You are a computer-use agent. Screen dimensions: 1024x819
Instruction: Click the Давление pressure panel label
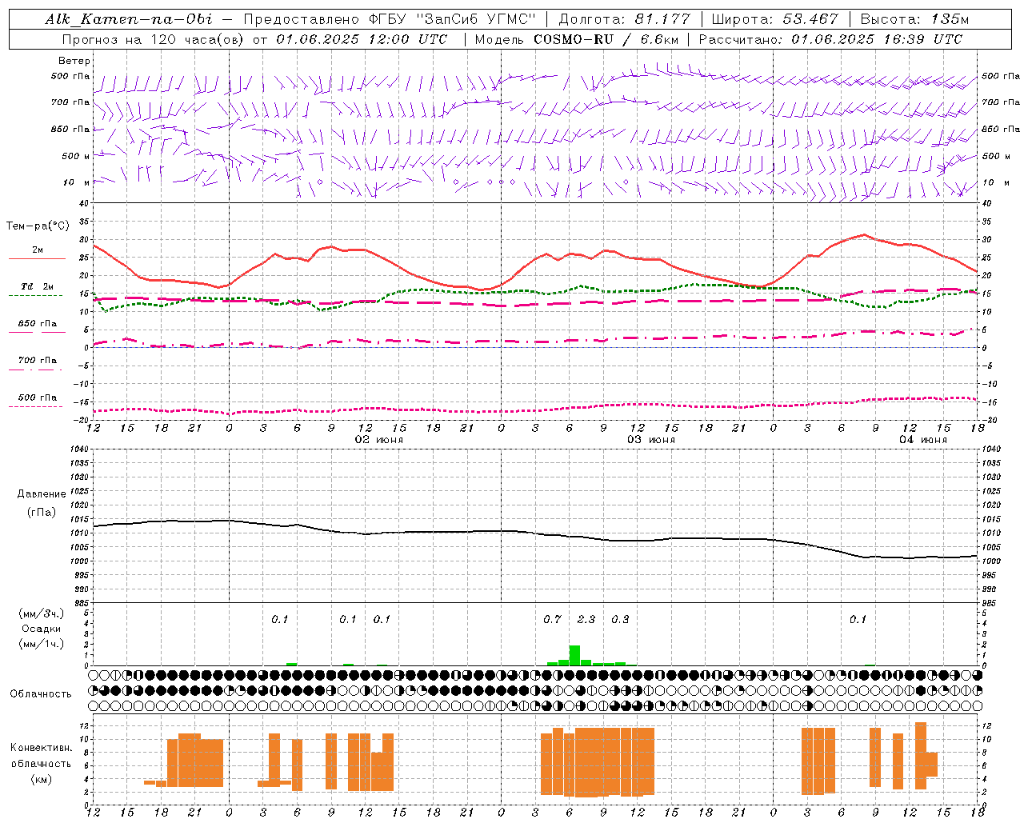pyautogui.click(x=41, y=494)
